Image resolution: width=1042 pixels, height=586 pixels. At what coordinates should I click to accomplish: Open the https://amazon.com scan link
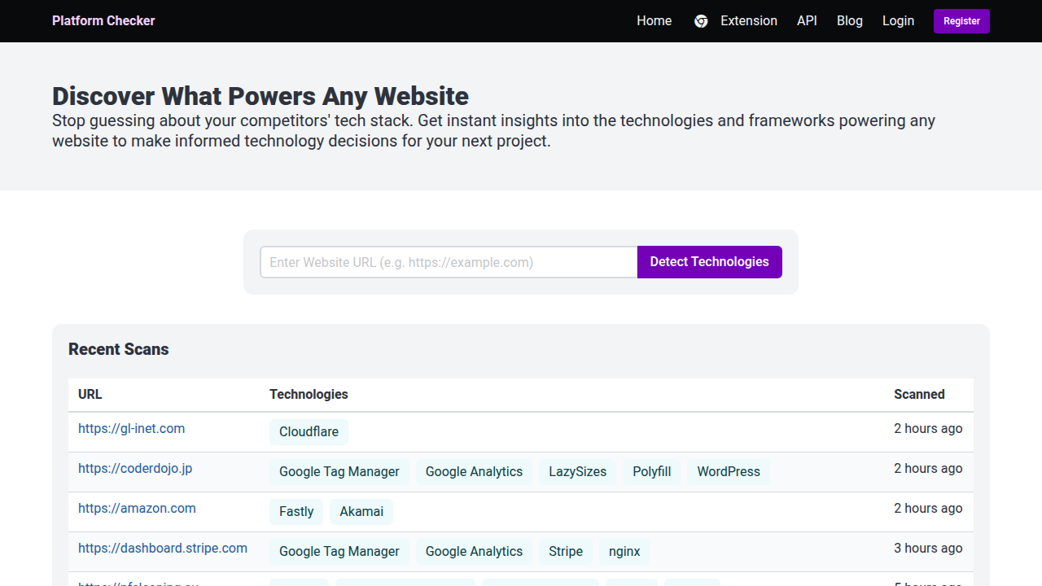pos(137,508)
